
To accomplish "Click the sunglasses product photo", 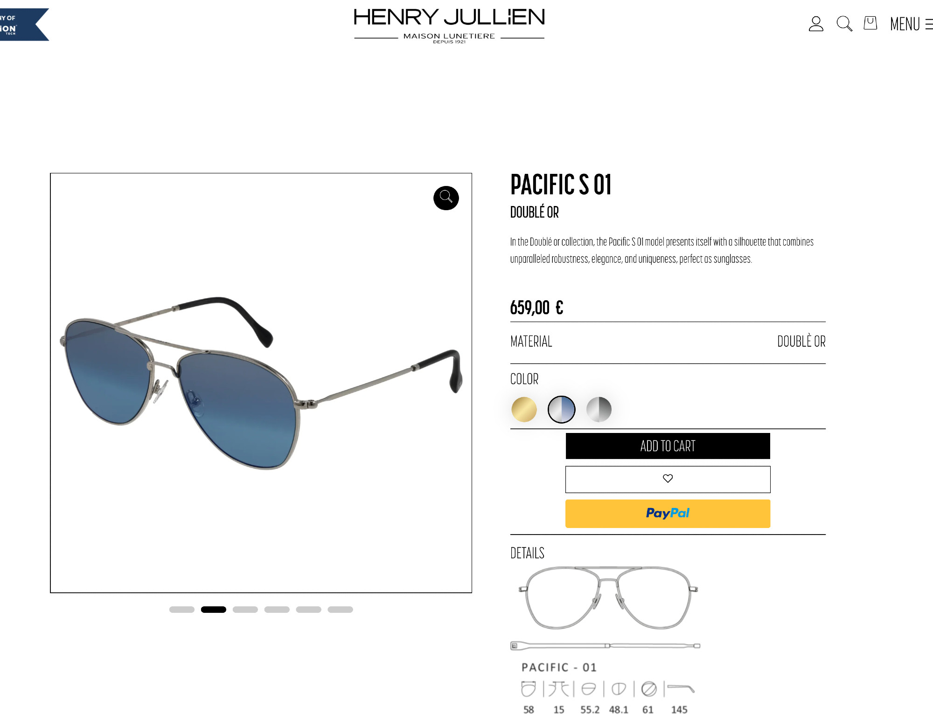I will (x=261, y=383).
